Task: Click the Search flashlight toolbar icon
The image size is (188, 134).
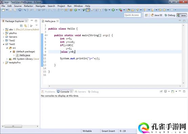Action: [137, 10]
